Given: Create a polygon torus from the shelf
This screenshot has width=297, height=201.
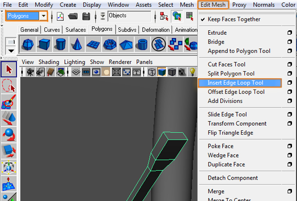Looking at the screenshot, I should coord(110,45).
